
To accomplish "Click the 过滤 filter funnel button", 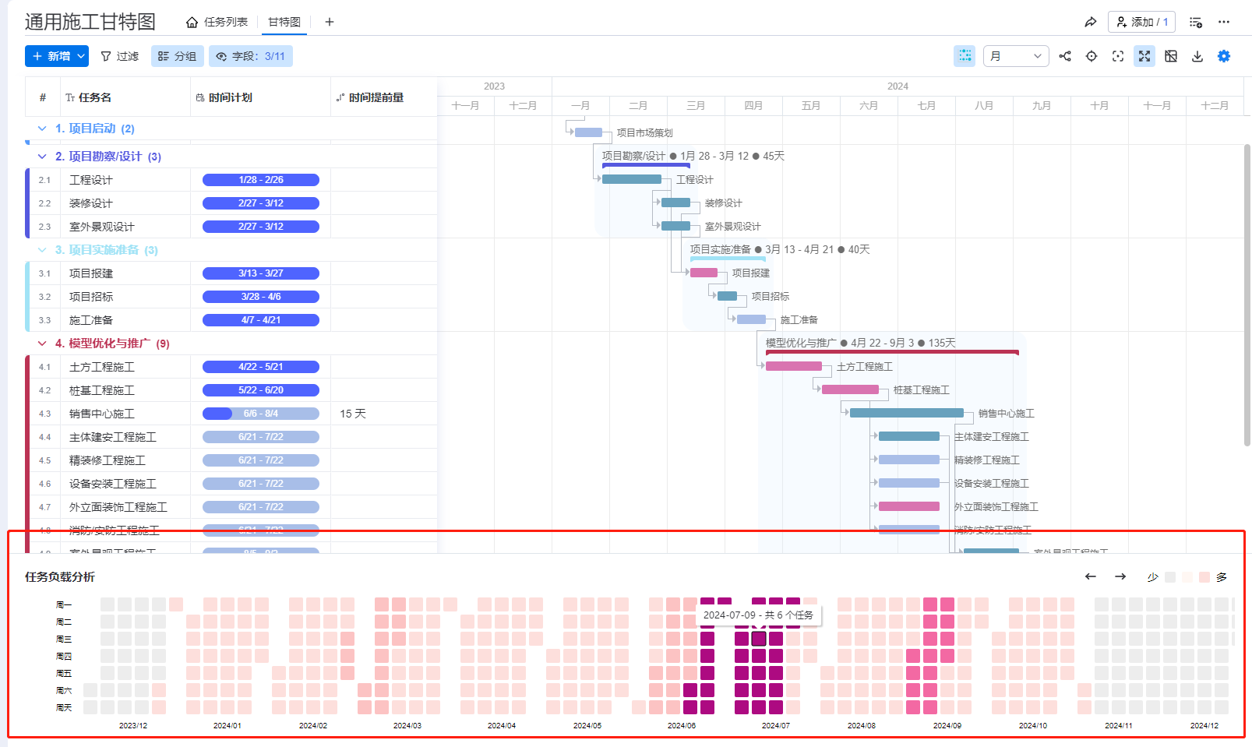I will click(120, 56).
